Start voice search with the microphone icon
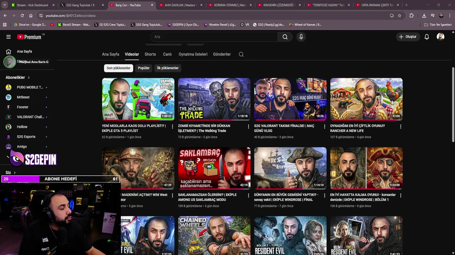 coord(301,37)
